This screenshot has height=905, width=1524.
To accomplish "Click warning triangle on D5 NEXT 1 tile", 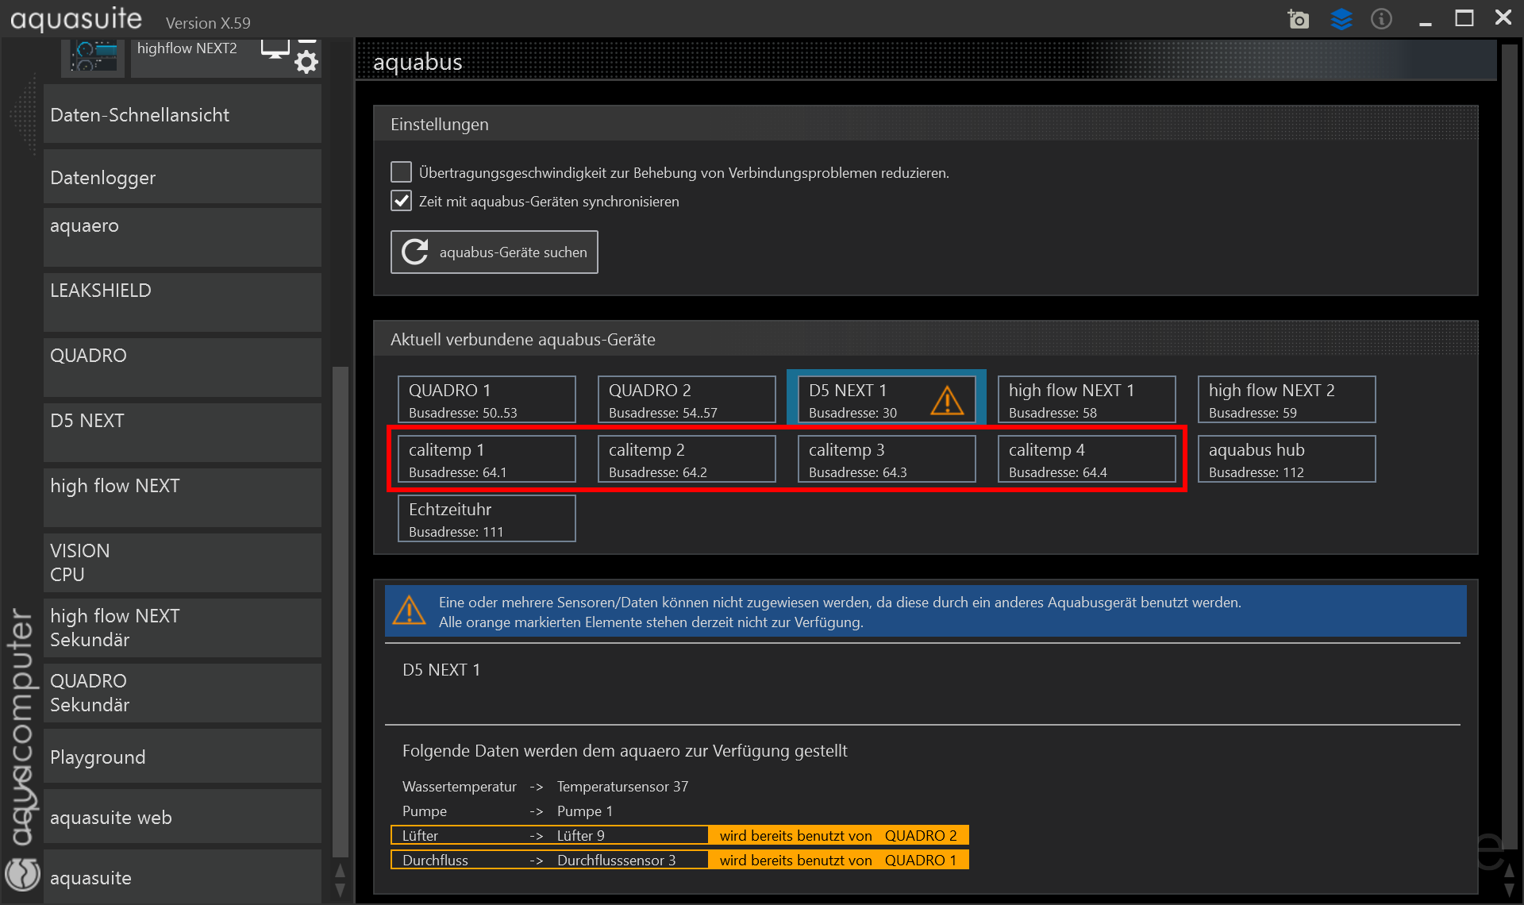I will [x=946, y=401].
